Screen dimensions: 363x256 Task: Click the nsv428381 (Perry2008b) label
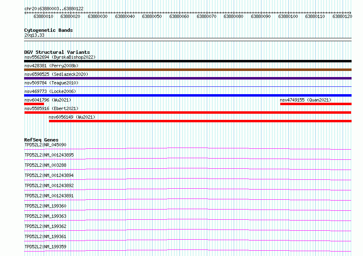[51, 66]
